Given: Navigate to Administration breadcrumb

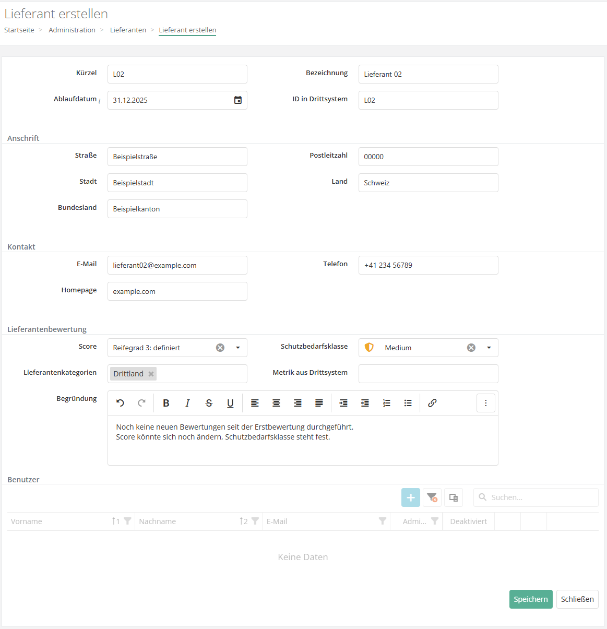Looking at the screenshot, I should (72, 30).
